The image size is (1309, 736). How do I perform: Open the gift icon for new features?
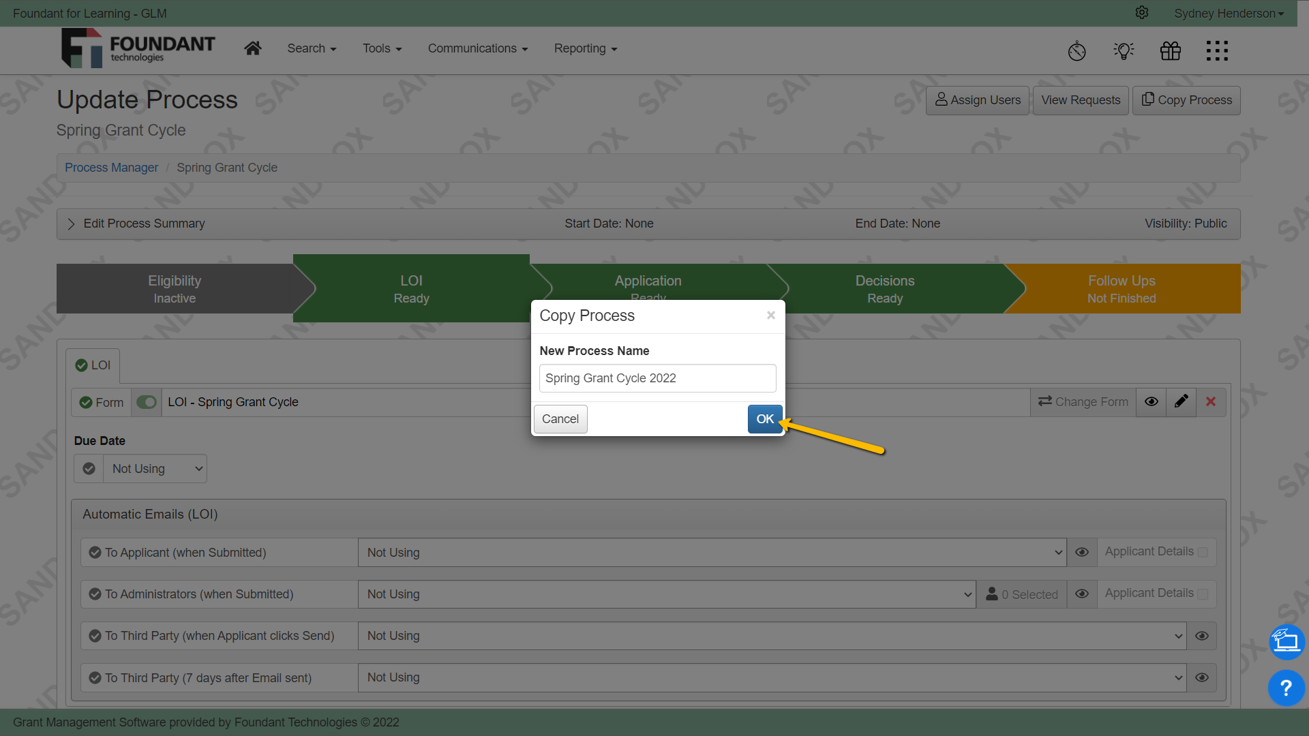[1170, 50]
